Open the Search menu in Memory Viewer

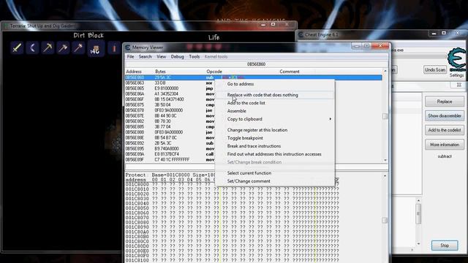click(x=145, y=57)
